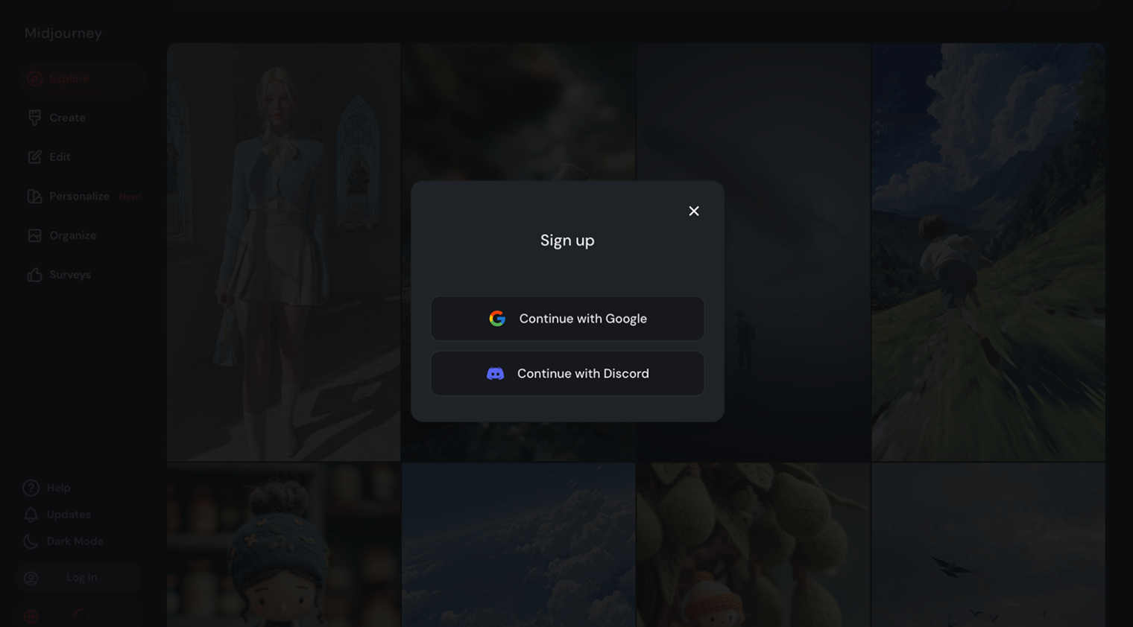Click the Edit pencil icon
This screenshot has height=627, width=1133.
(x=34, y=157)
